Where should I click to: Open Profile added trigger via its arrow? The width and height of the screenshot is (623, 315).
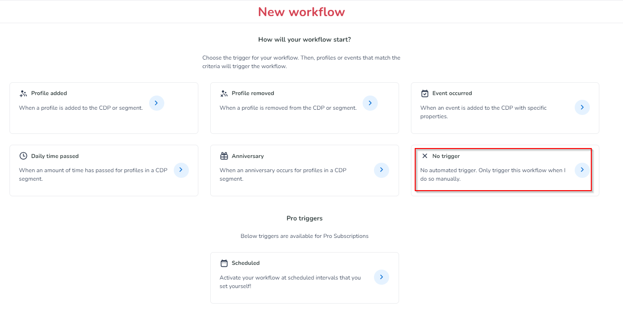point(157,103)
